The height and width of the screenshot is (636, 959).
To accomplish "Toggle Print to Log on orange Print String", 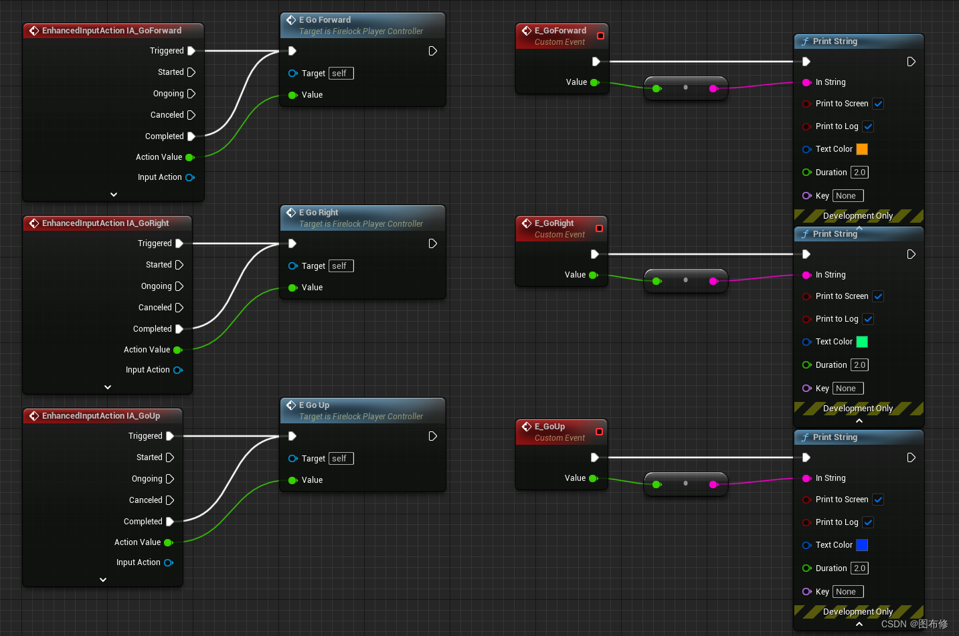I will [868, 126].
